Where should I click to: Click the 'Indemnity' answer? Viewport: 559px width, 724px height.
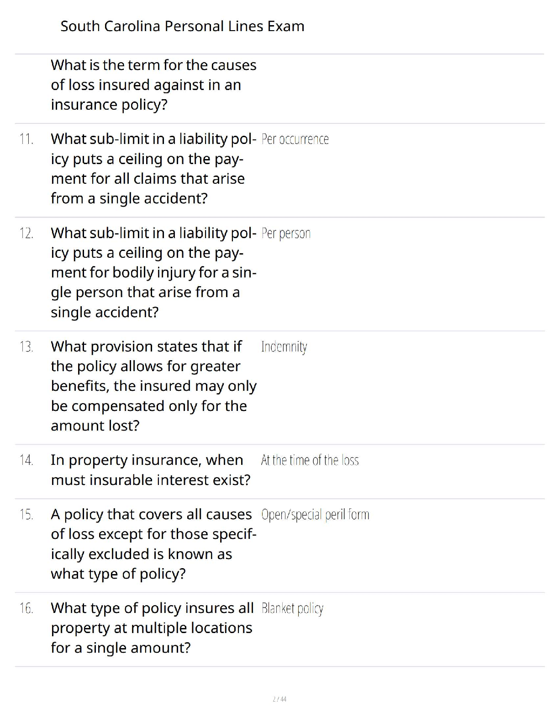coord(284,347)
